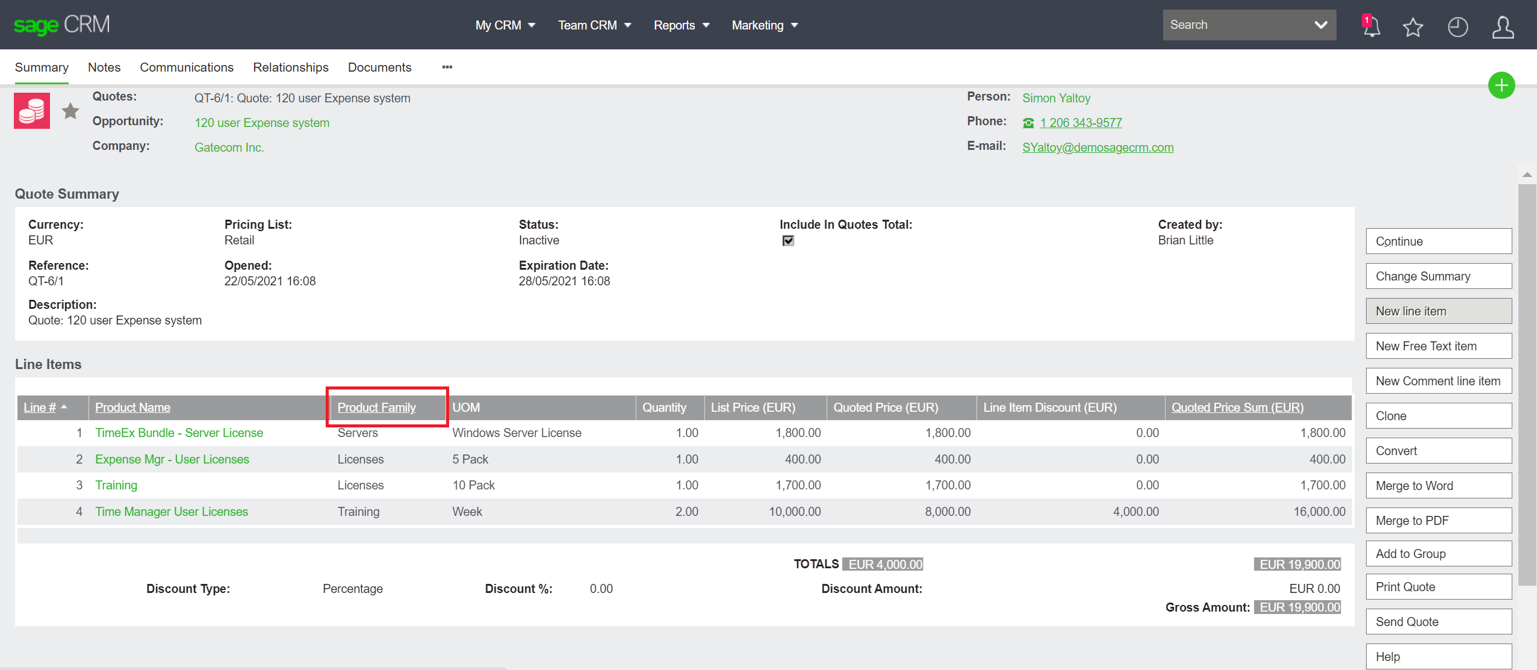Open the 120 user Expense system opportunity link
The width and height of the screenshot is (1537, 670).
coord(262,123)
